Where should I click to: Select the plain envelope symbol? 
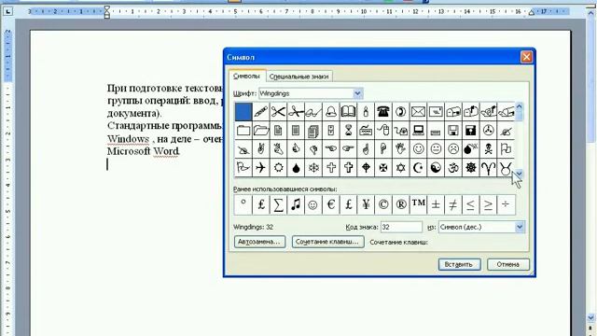point(418,112)
